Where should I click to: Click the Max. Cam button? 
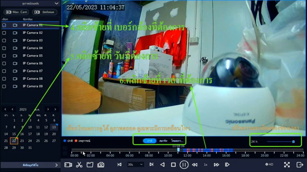point(16,12)
